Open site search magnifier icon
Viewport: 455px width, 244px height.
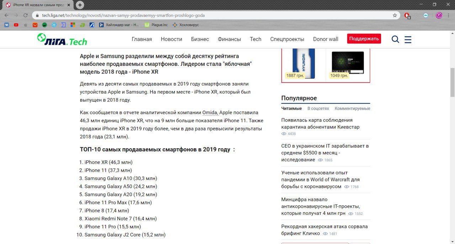[x=395, y=39]
